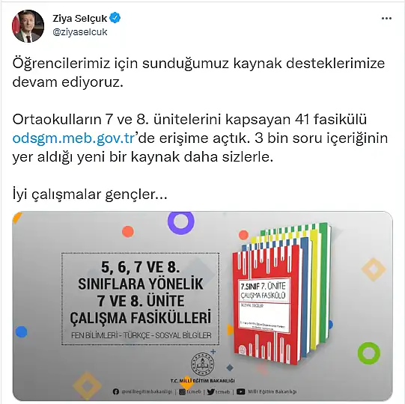Click the blue verified badge

[115, 18]
